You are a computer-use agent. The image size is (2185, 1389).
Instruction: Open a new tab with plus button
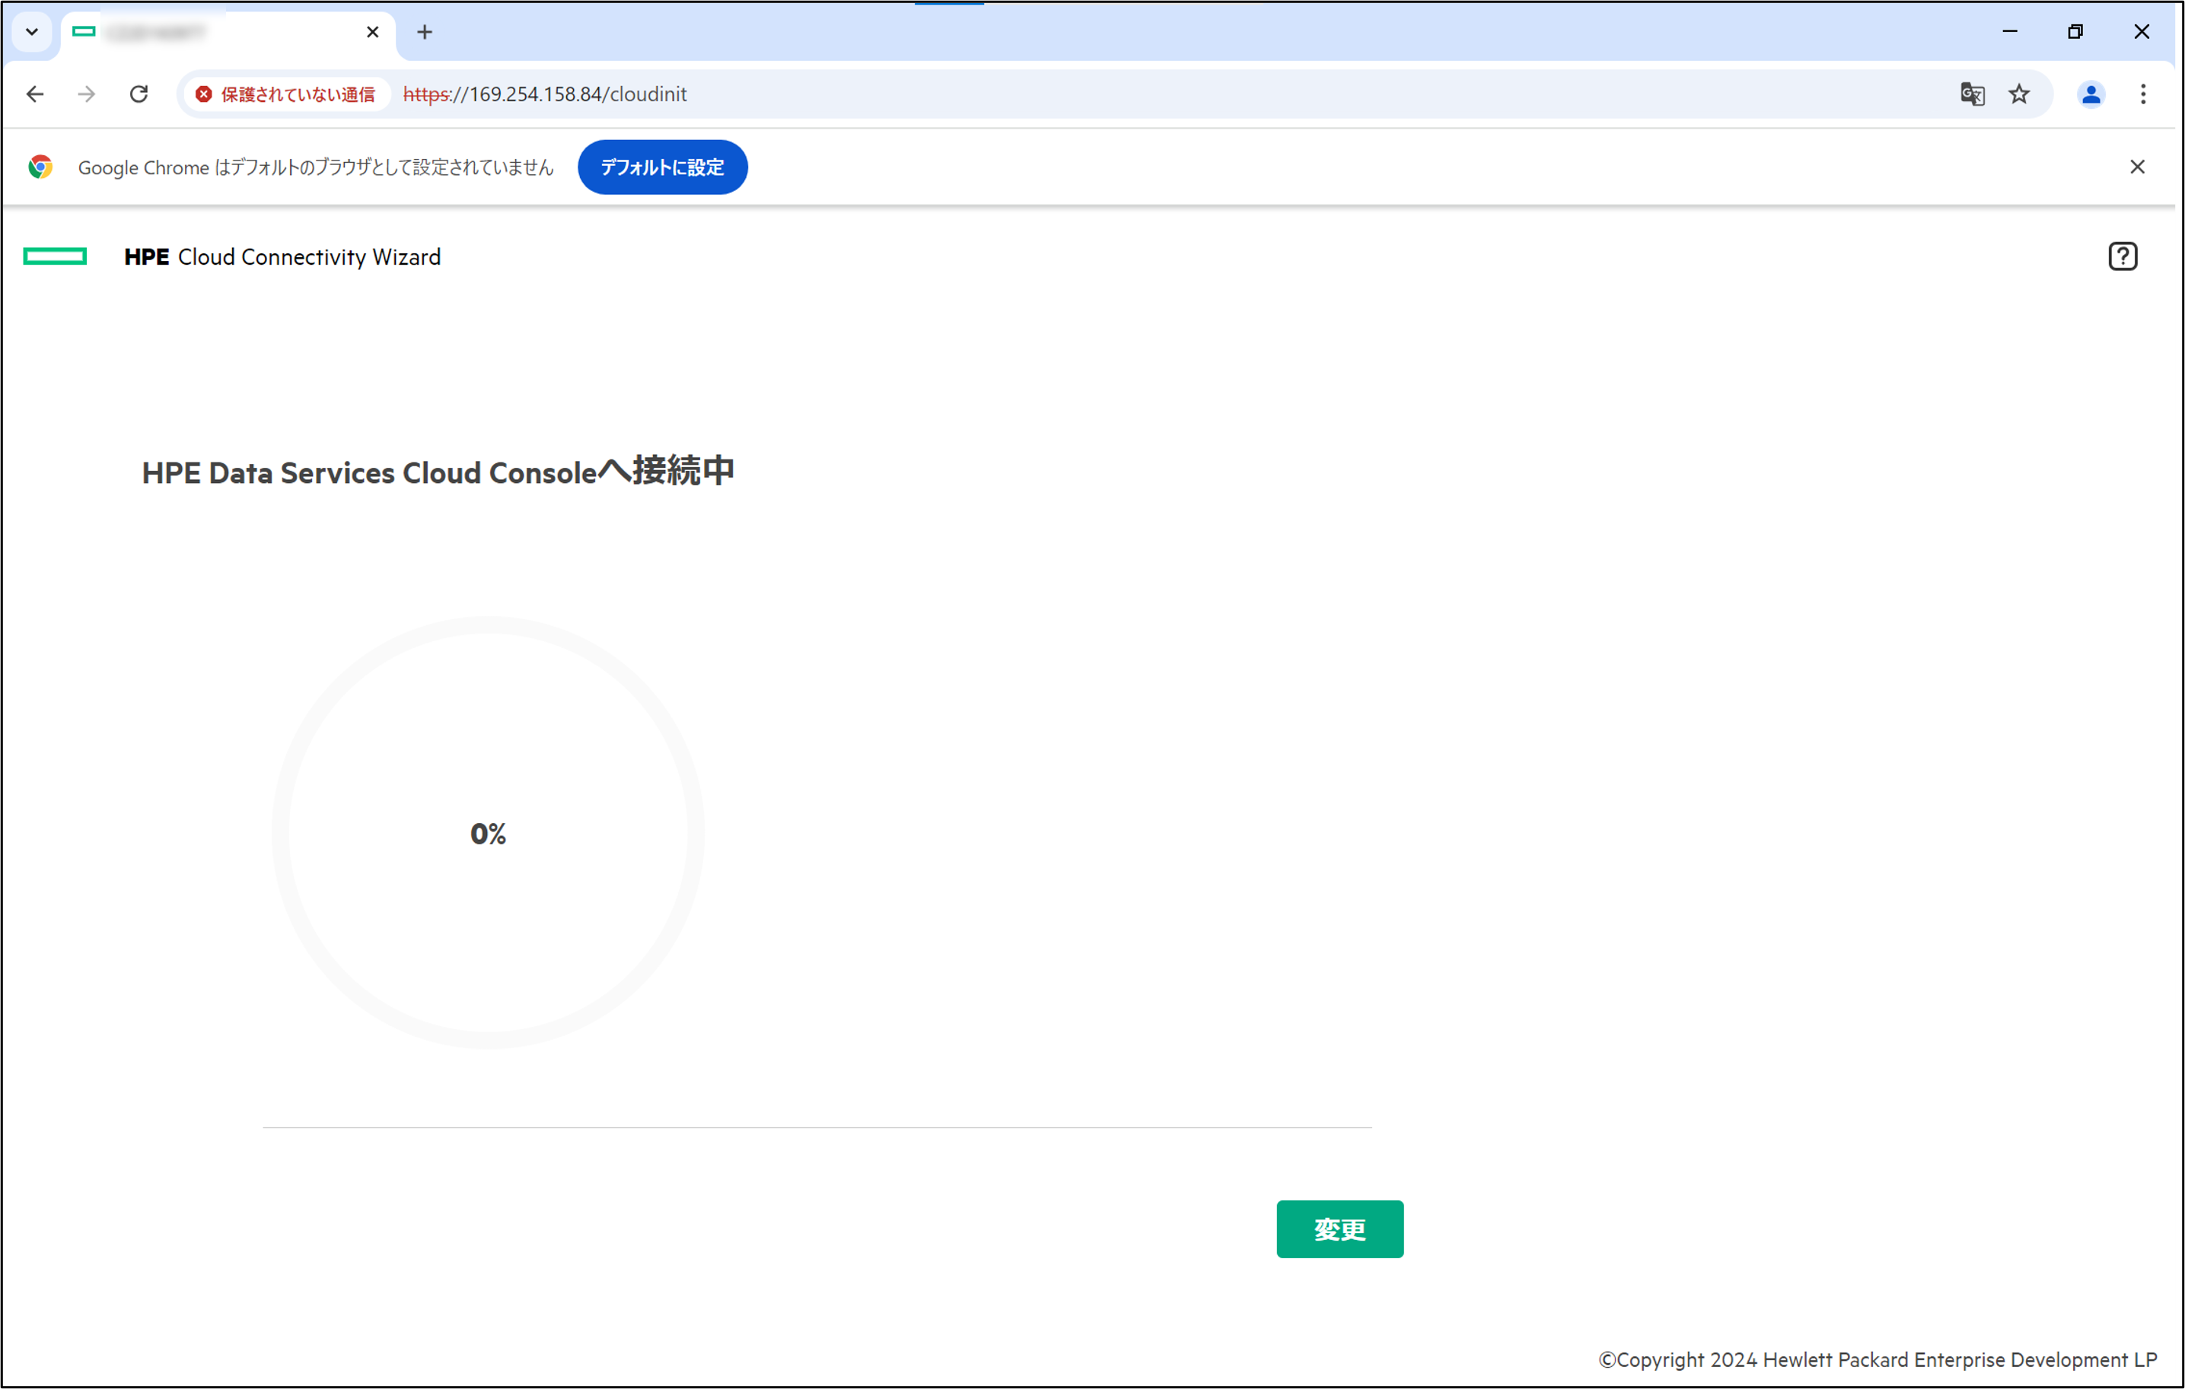(425, 32)
